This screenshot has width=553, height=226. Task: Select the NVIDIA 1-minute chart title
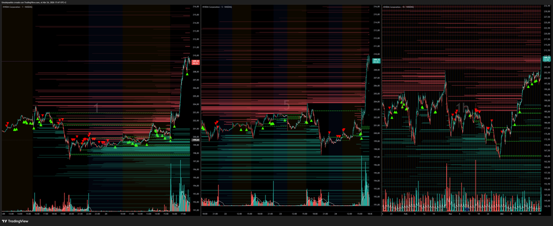18,8
